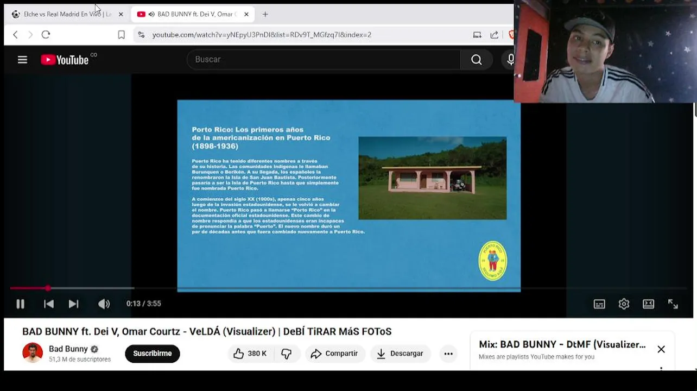Click the 0:13 / 3:55 time display
This screenshot has width=697, height=391.
(x=144, y=304)
